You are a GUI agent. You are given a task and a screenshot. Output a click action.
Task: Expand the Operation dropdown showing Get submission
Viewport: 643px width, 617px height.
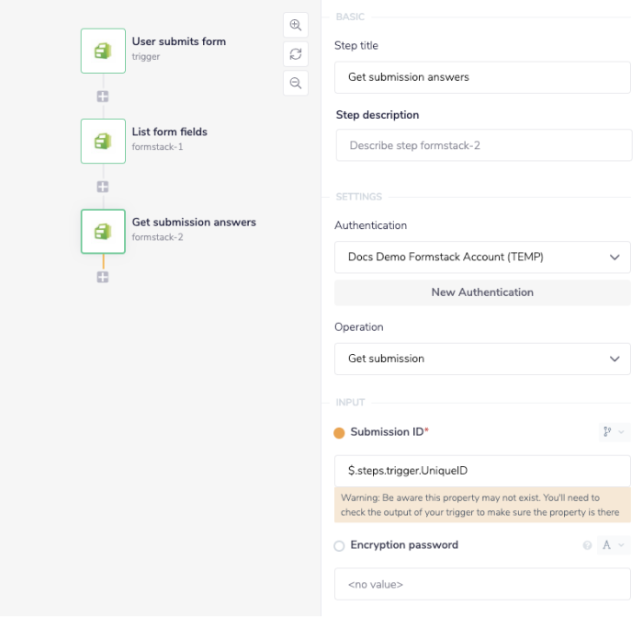coord(482,359)
